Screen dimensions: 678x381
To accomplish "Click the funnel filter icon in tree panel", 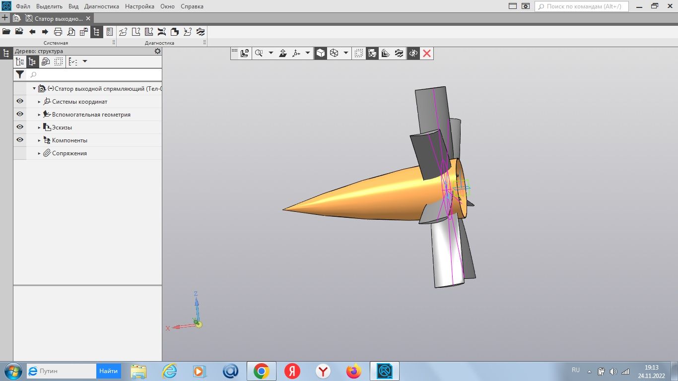I will point(20,75).
